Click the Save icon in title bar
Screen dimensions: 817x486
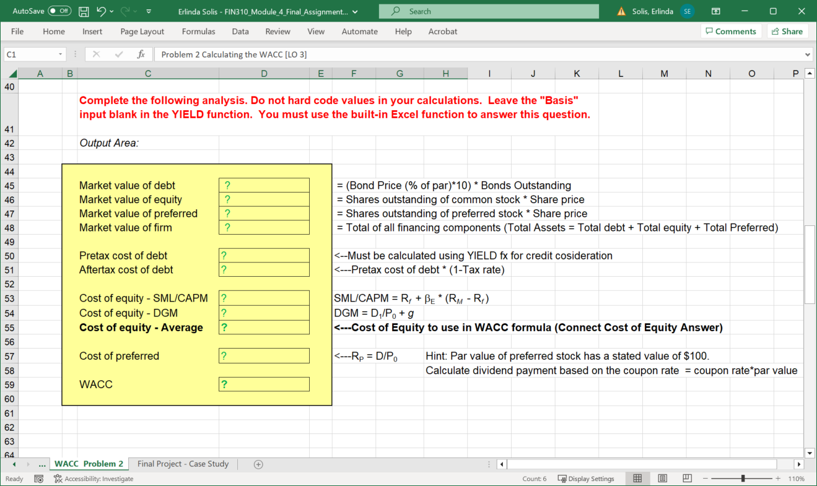(x=84, y=11)
